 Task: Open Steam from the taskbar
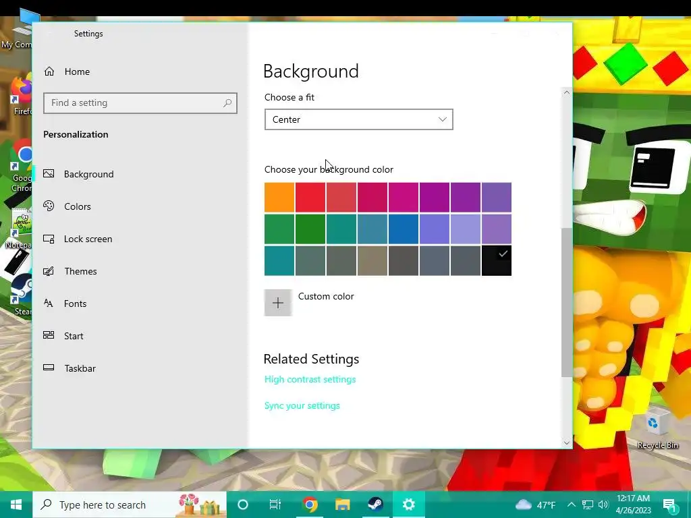pos(375,505)
